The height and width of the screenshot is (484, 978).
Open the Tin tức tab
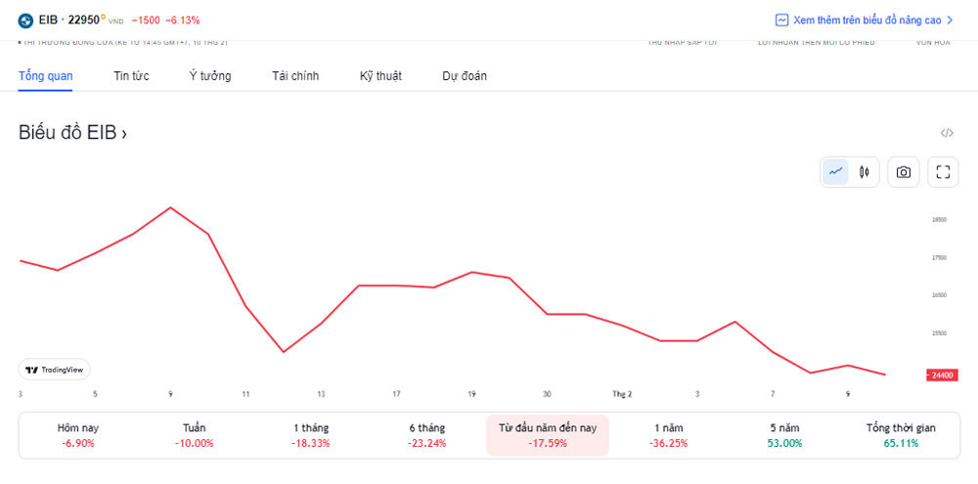(x=131, y=76)
